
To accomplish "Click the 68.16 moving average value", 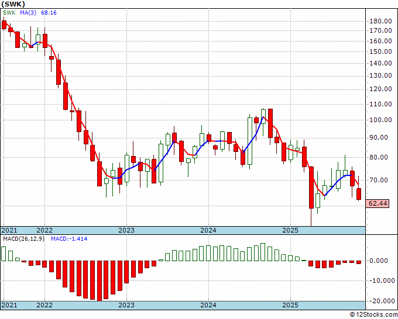I will tap(49, 13).
